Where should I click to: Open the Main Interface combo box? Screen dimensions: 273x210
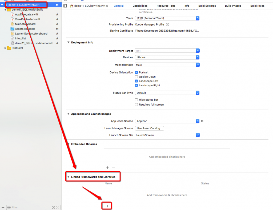click(x=167, y=65)
